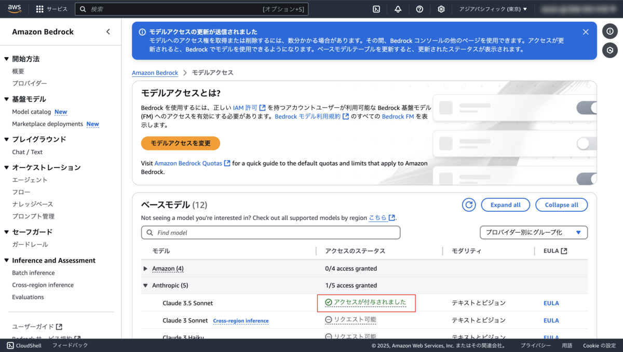Open Marketplace deployments in the sidebar

[47, 124]
